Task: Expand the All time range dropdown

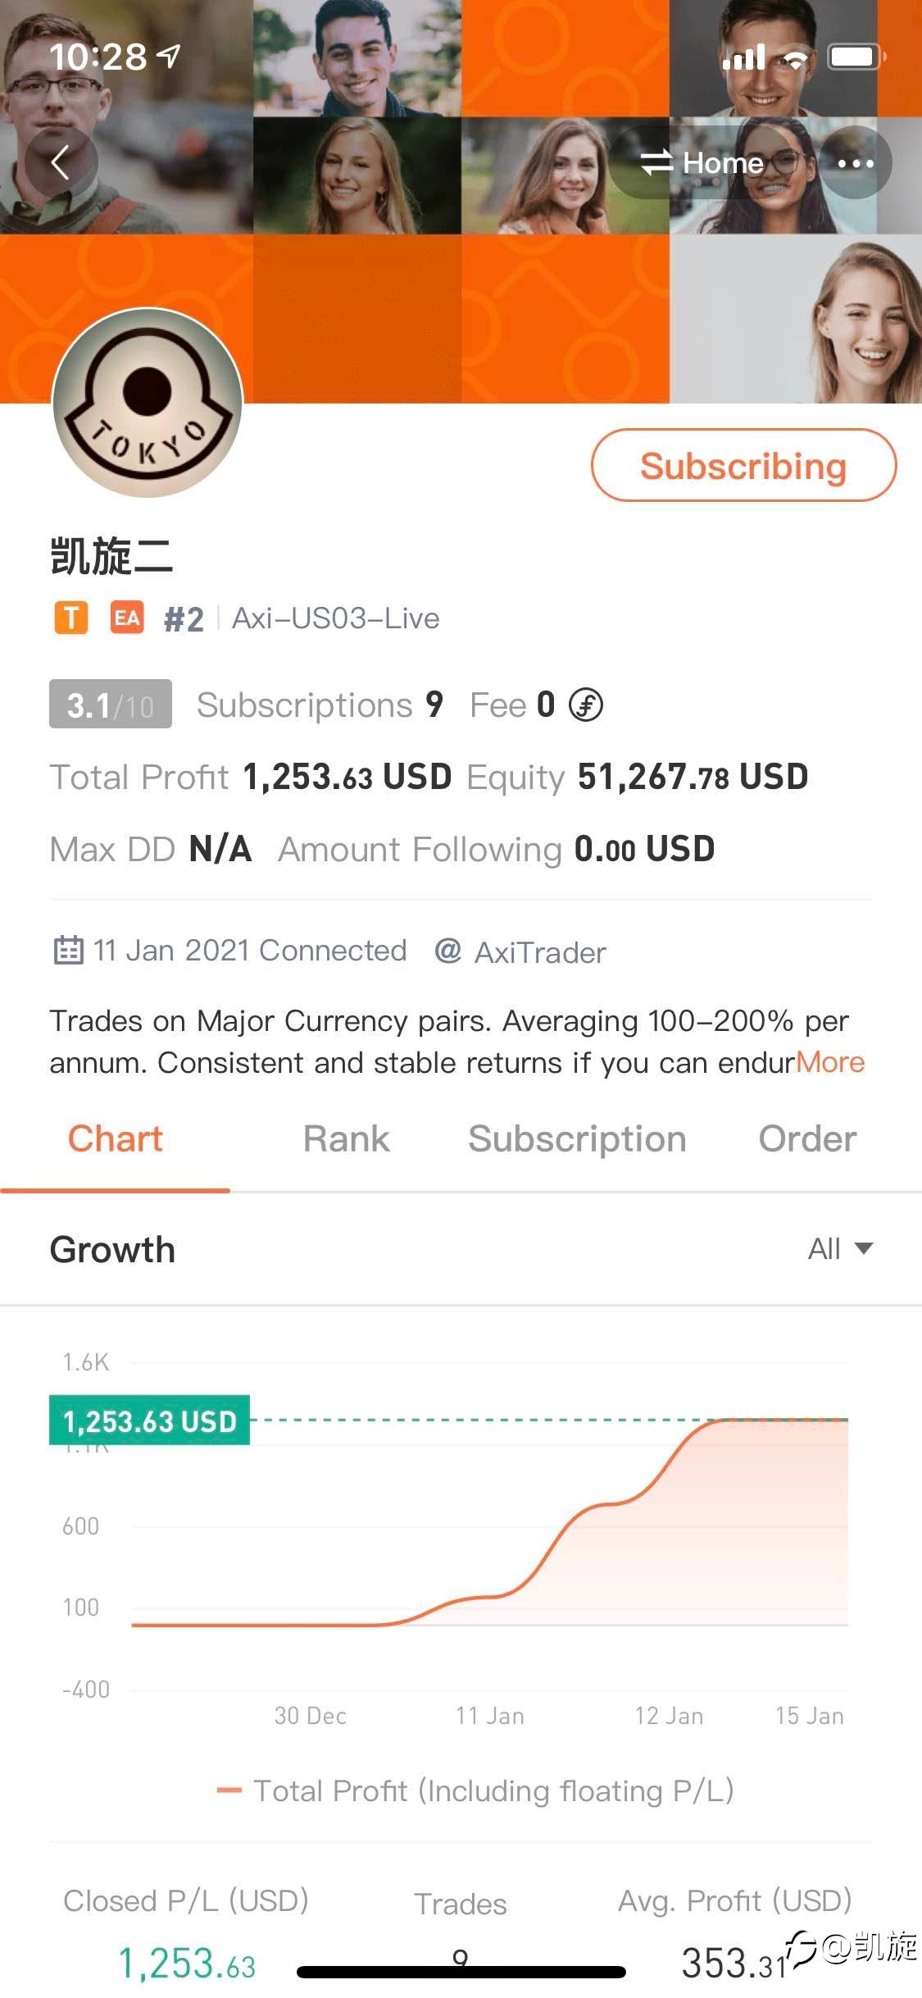Action: pyautogui.click(x=840, y=1248)
